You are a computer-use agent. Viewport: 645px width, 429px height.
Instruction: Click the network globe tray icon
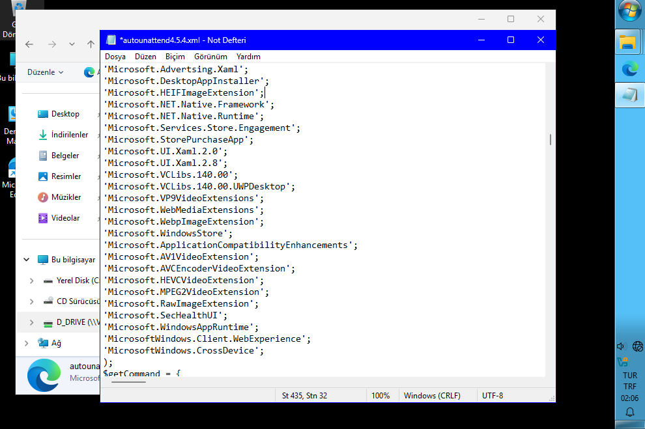(638, 346)
